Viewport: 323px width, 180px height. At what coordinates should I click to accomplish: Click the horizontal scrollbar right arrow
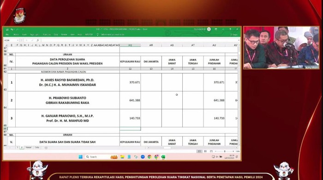point(236,148)
